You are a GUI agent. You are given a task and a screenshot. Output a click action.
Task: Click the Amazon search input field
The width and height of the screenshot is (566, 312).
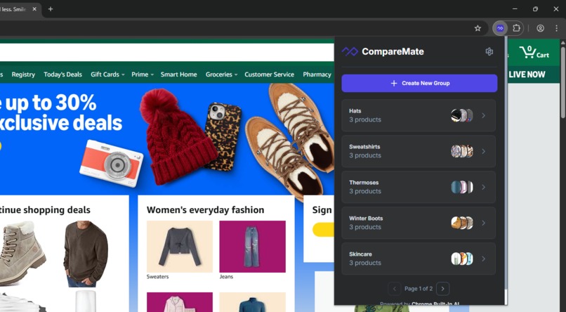(166, 53)
